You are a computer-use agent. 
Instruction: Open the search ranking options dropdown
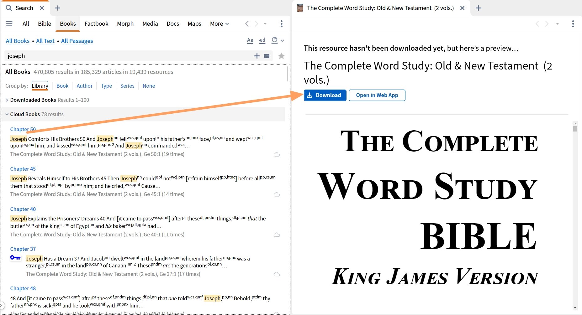coord(278,40)
